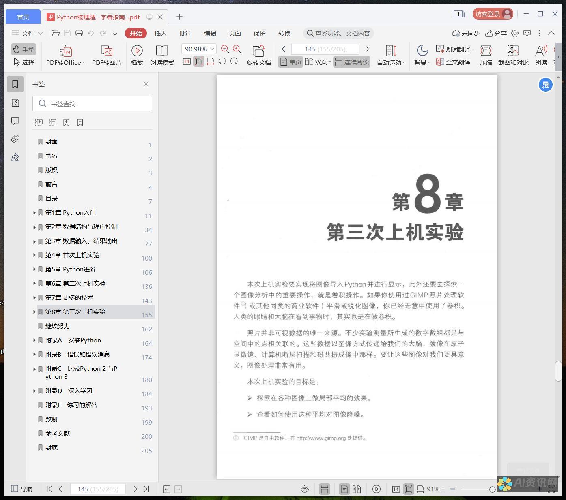566x500 pixels.
Task: Zoom out using the minus magnifier
Action: [225, 49]
